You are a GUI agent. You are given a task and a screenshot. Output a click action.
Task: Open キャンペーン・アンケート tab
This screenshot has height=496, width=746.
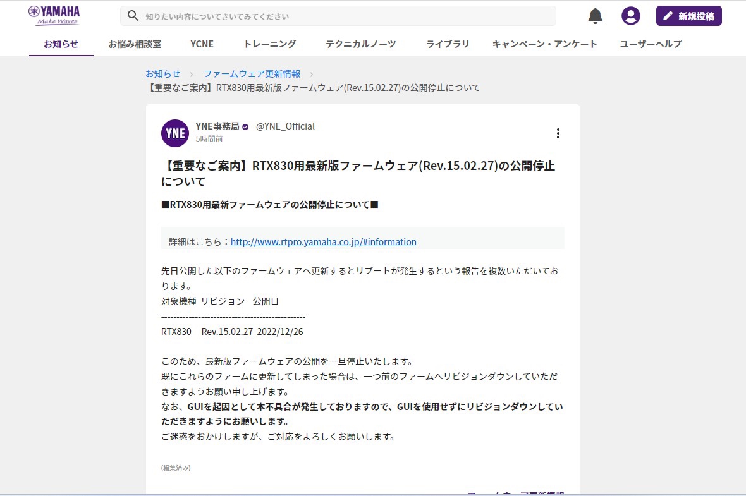pos(545,44)
